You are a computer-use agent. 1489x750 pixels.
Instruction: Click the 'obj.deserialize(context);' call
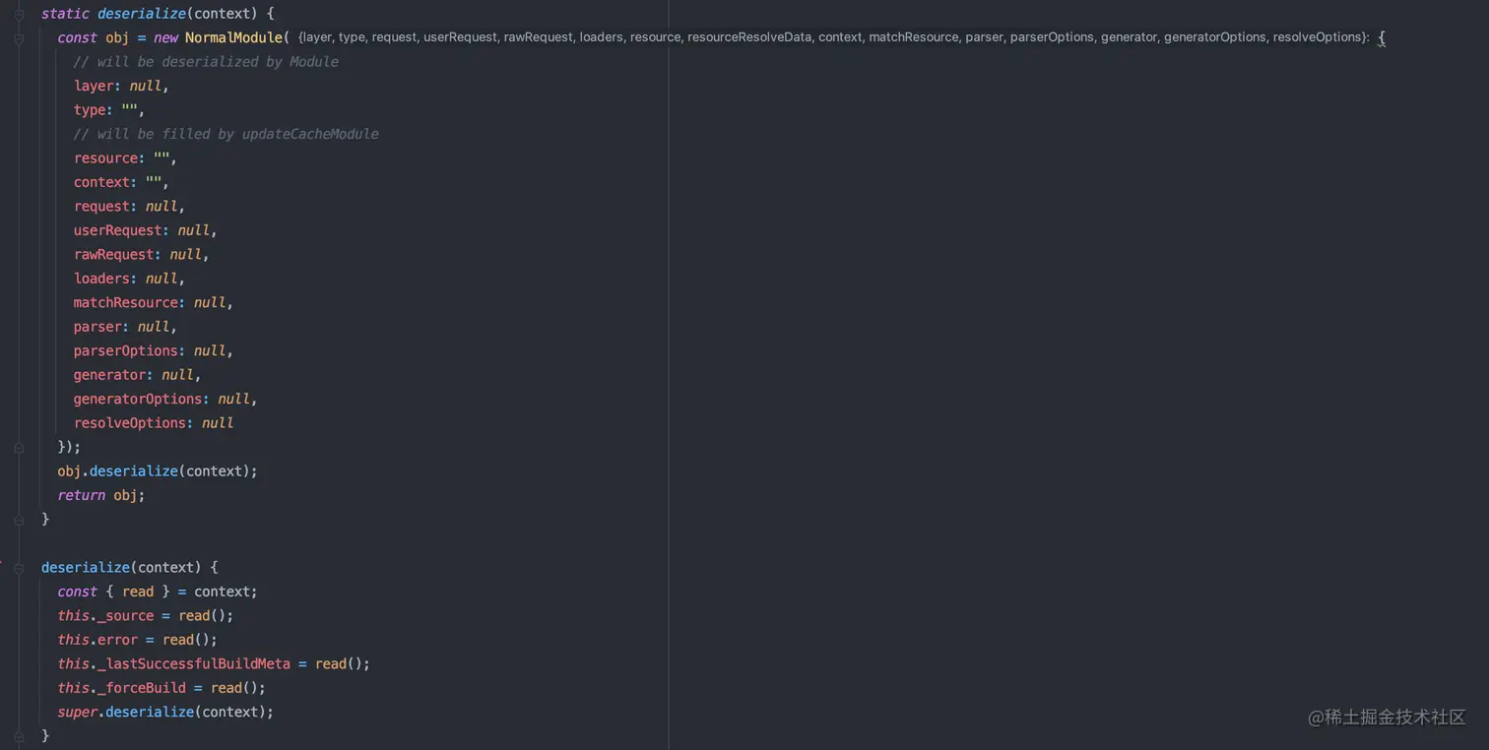(x=158, y=471)
